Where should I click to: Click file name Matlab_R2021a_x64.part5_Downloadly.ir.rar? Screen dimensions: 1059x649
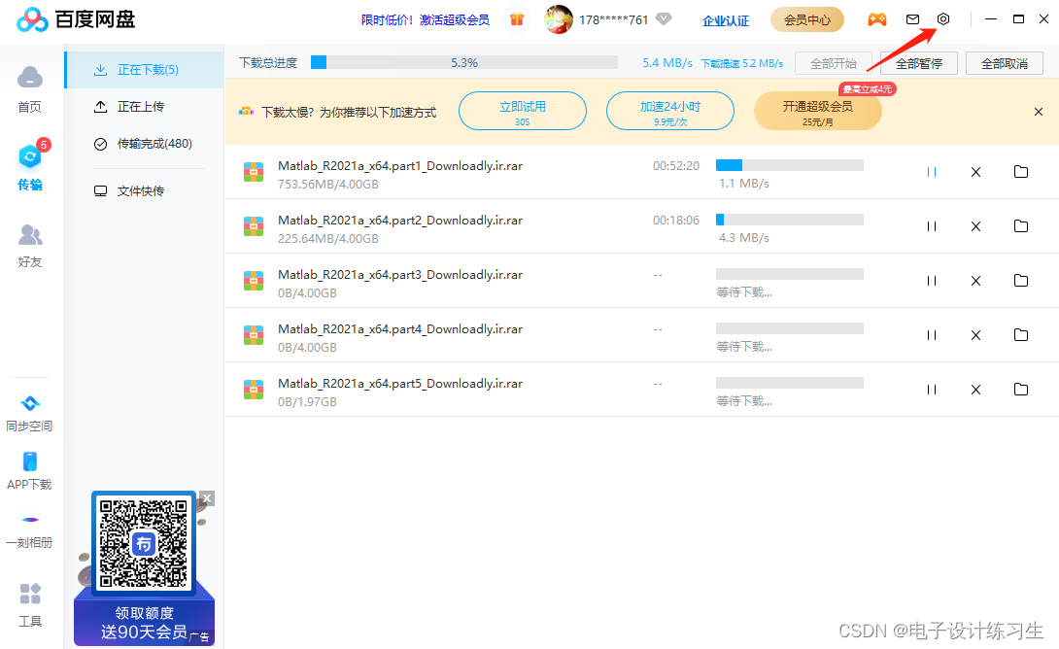point(400,384)
